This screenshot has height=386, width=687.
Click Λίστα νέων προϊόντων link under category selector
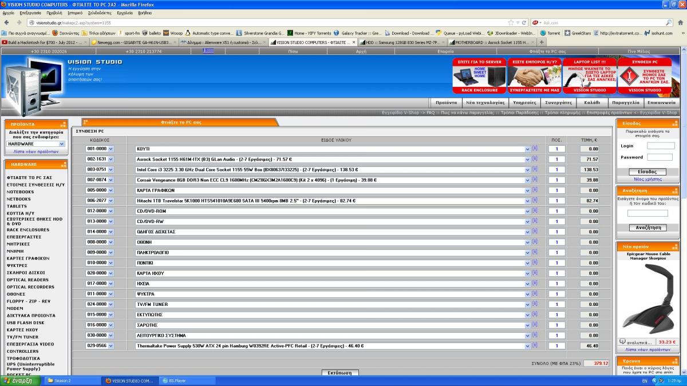[36, 152]
